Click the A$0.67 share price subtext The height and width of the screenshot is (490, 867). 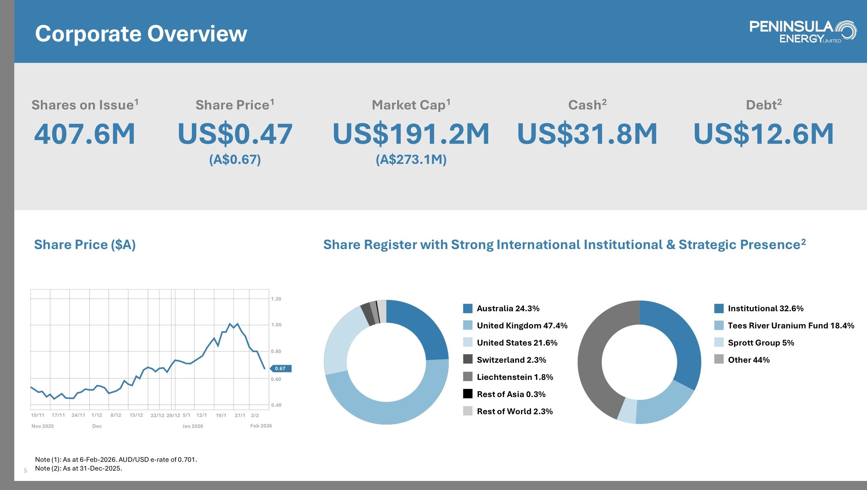coord(235,160)
